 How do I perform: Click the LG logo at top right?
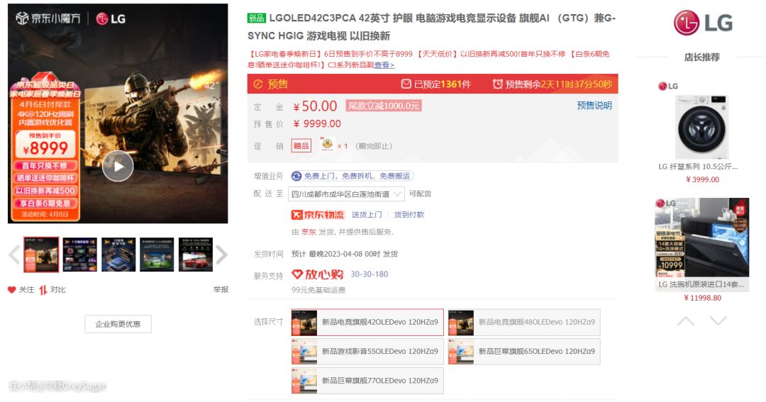pyautogui.click(x=702, y=23)
